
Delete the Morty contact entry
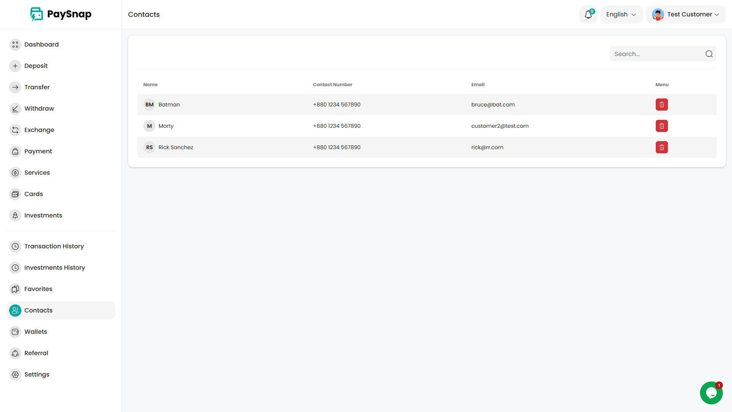661,126
